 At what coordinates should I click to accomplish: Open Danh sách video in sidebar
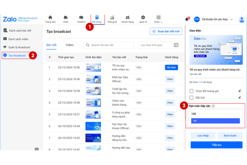(x=19, y=39)
